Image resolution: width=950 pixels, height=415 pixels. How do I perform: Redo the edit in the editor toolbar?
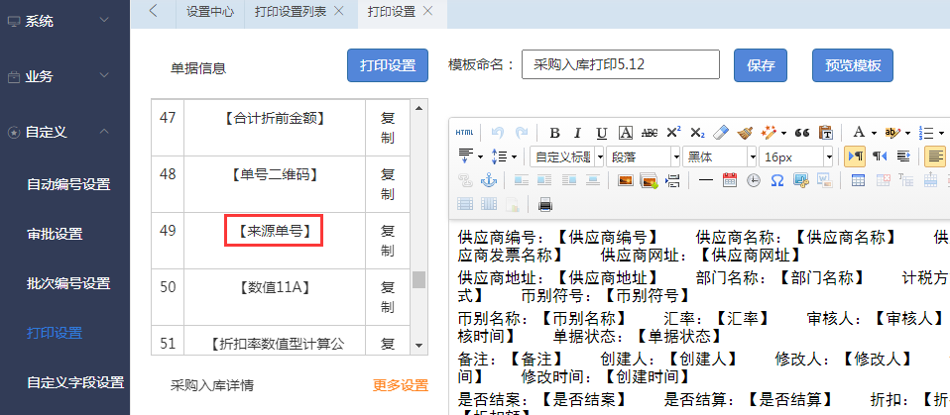(x=521, y=133)
